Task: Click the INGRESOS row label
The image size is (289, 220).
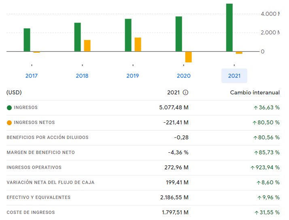Action: pyautogui.click(x=26, y=108)
